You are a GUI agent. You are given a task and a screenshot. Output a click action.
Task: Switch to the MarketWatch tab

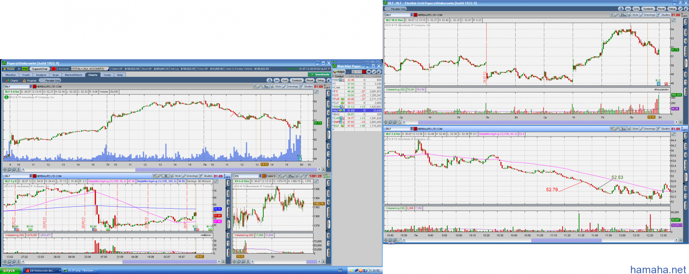(x=74, y=75)
